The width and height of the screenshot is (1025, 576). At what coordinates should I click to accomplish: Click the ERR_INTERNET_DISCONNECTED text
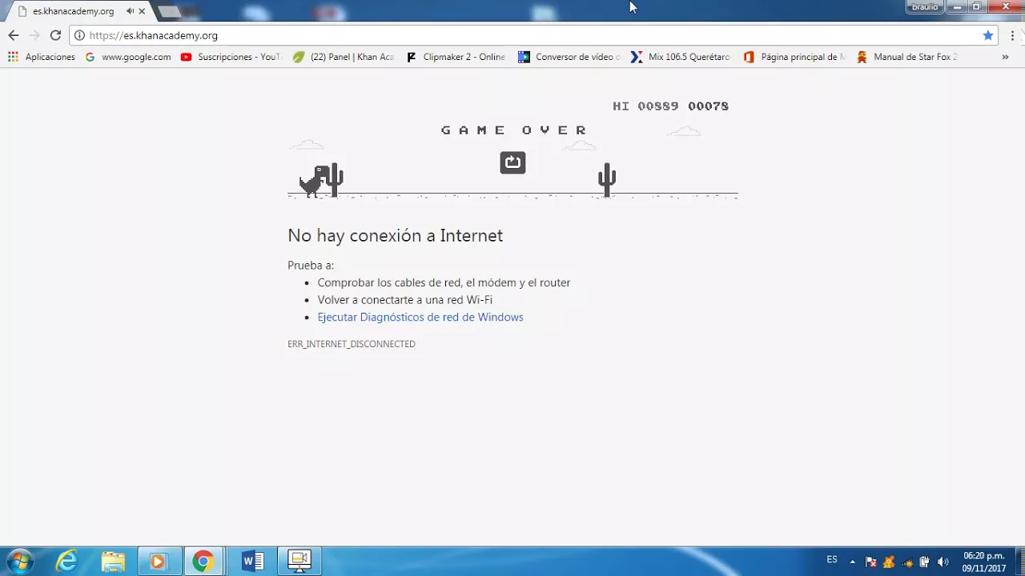pos(352,344)
